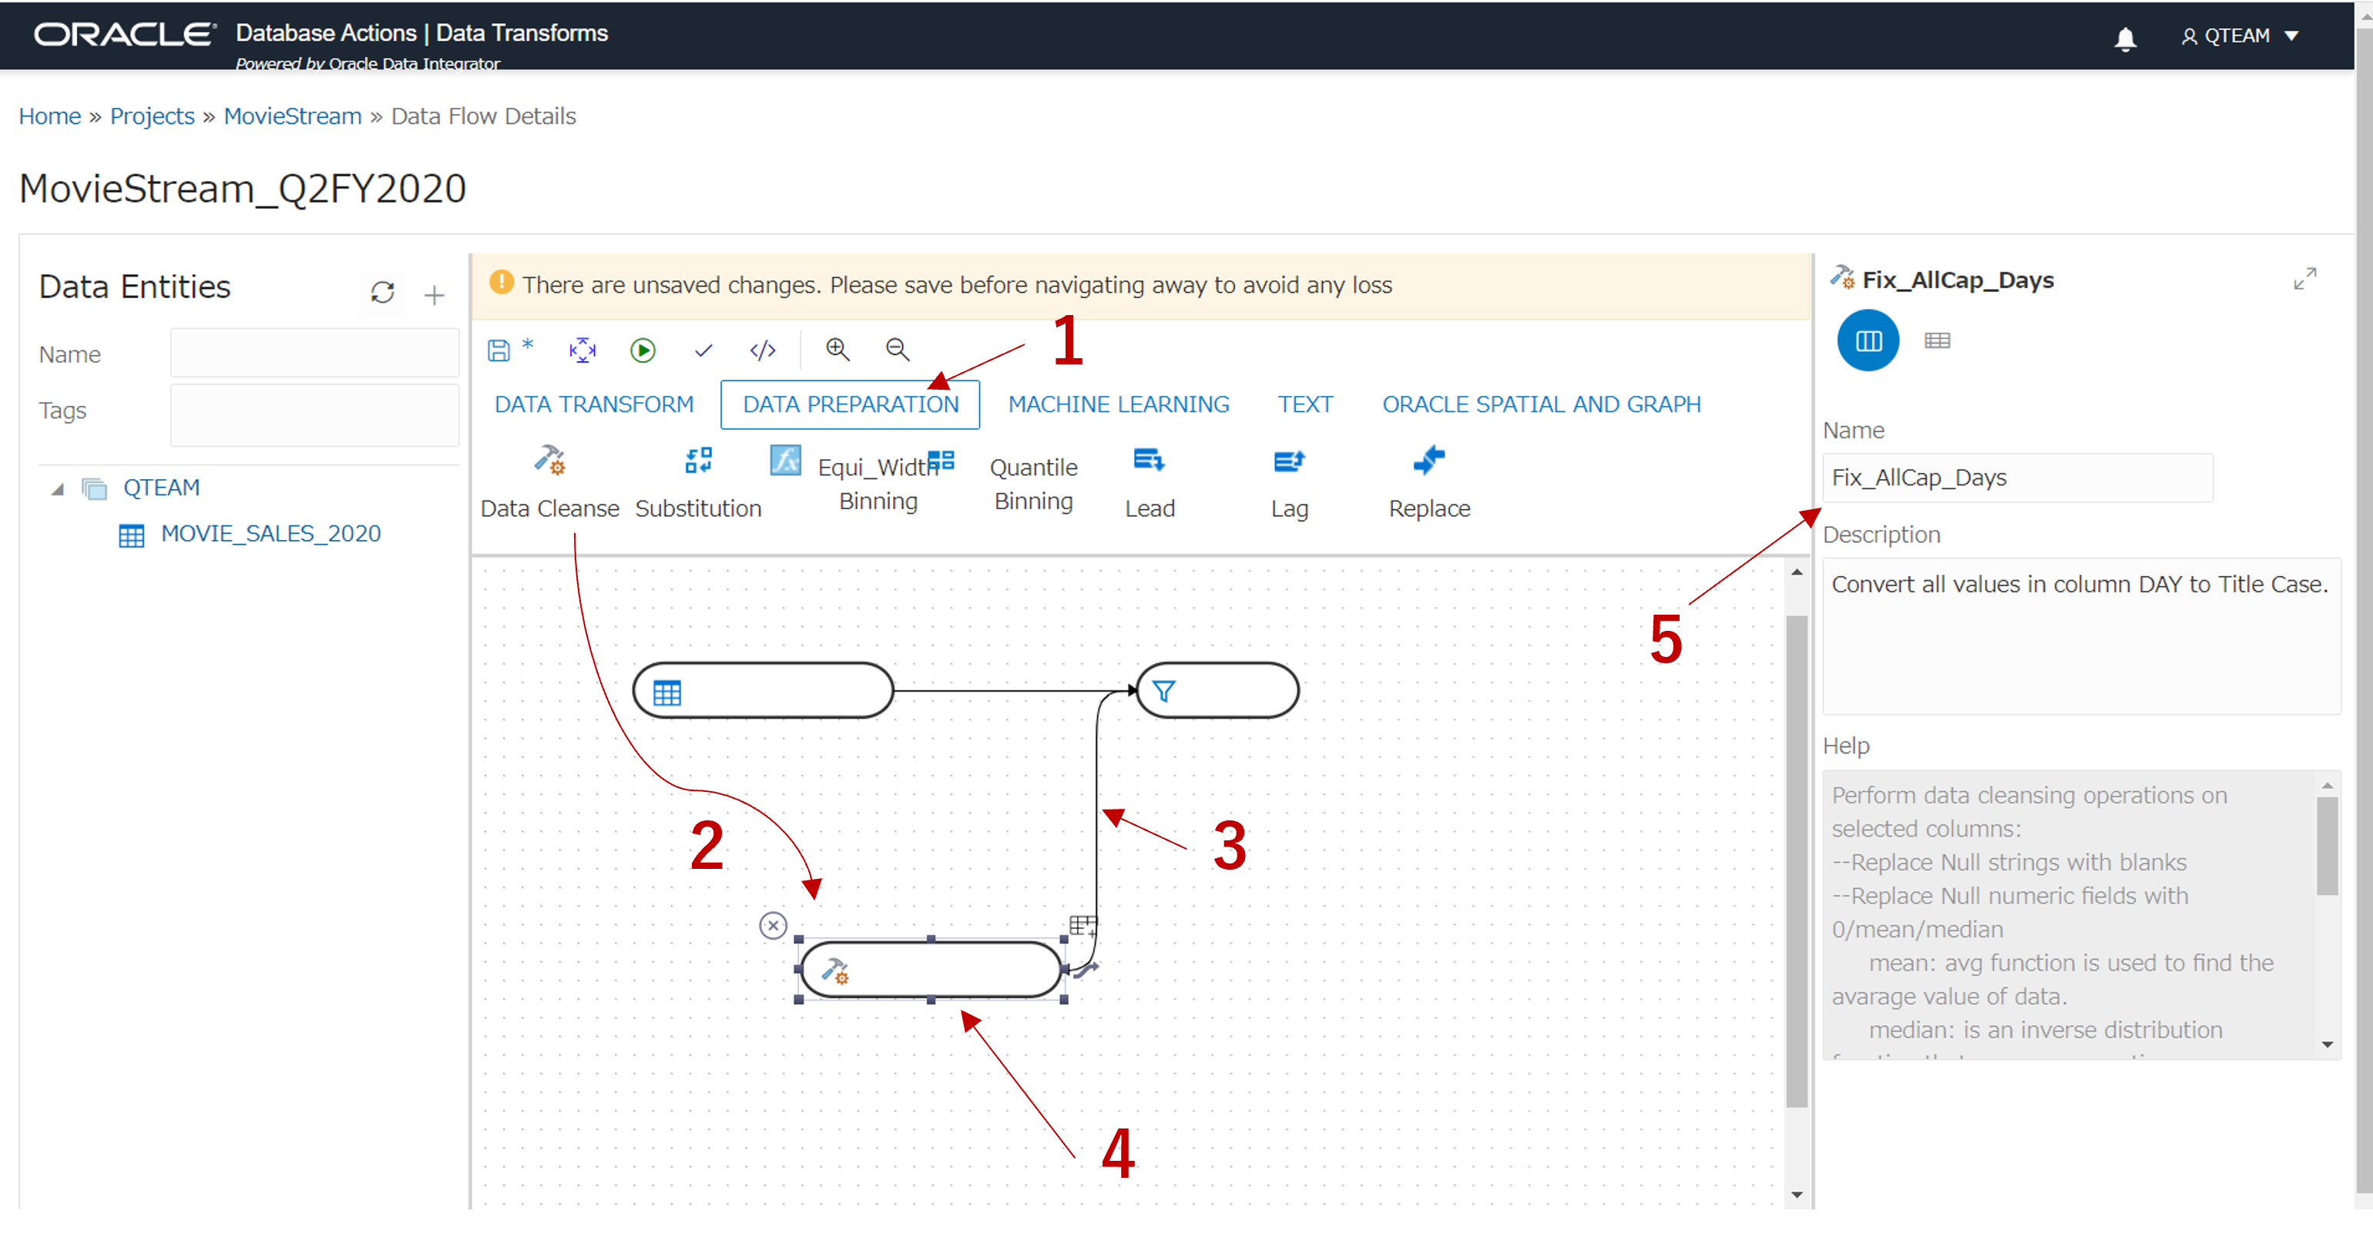The height and width of the screenshot is (1234, 2373).
Task: Click the Save data flow icon
Action: pos(498,350)
